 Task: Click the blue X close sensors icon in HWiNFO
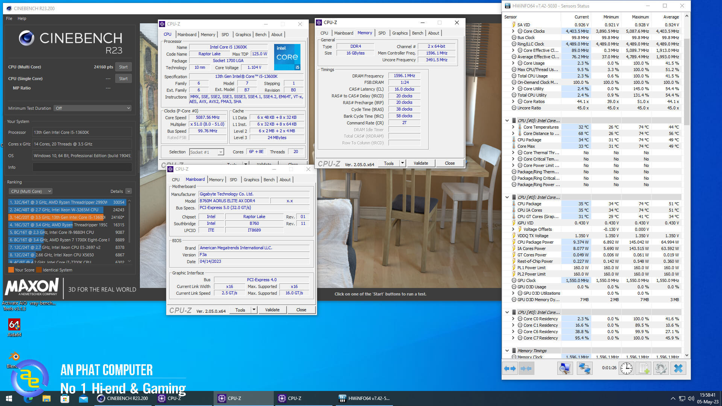(678, 368)
